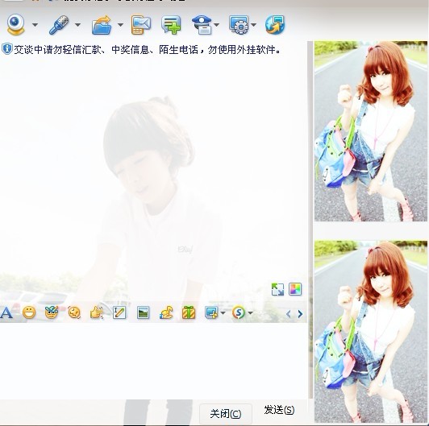429x426 pixels.
Task: Expand the microphone voice options dropdown arrow
Action: click(77, 25)
